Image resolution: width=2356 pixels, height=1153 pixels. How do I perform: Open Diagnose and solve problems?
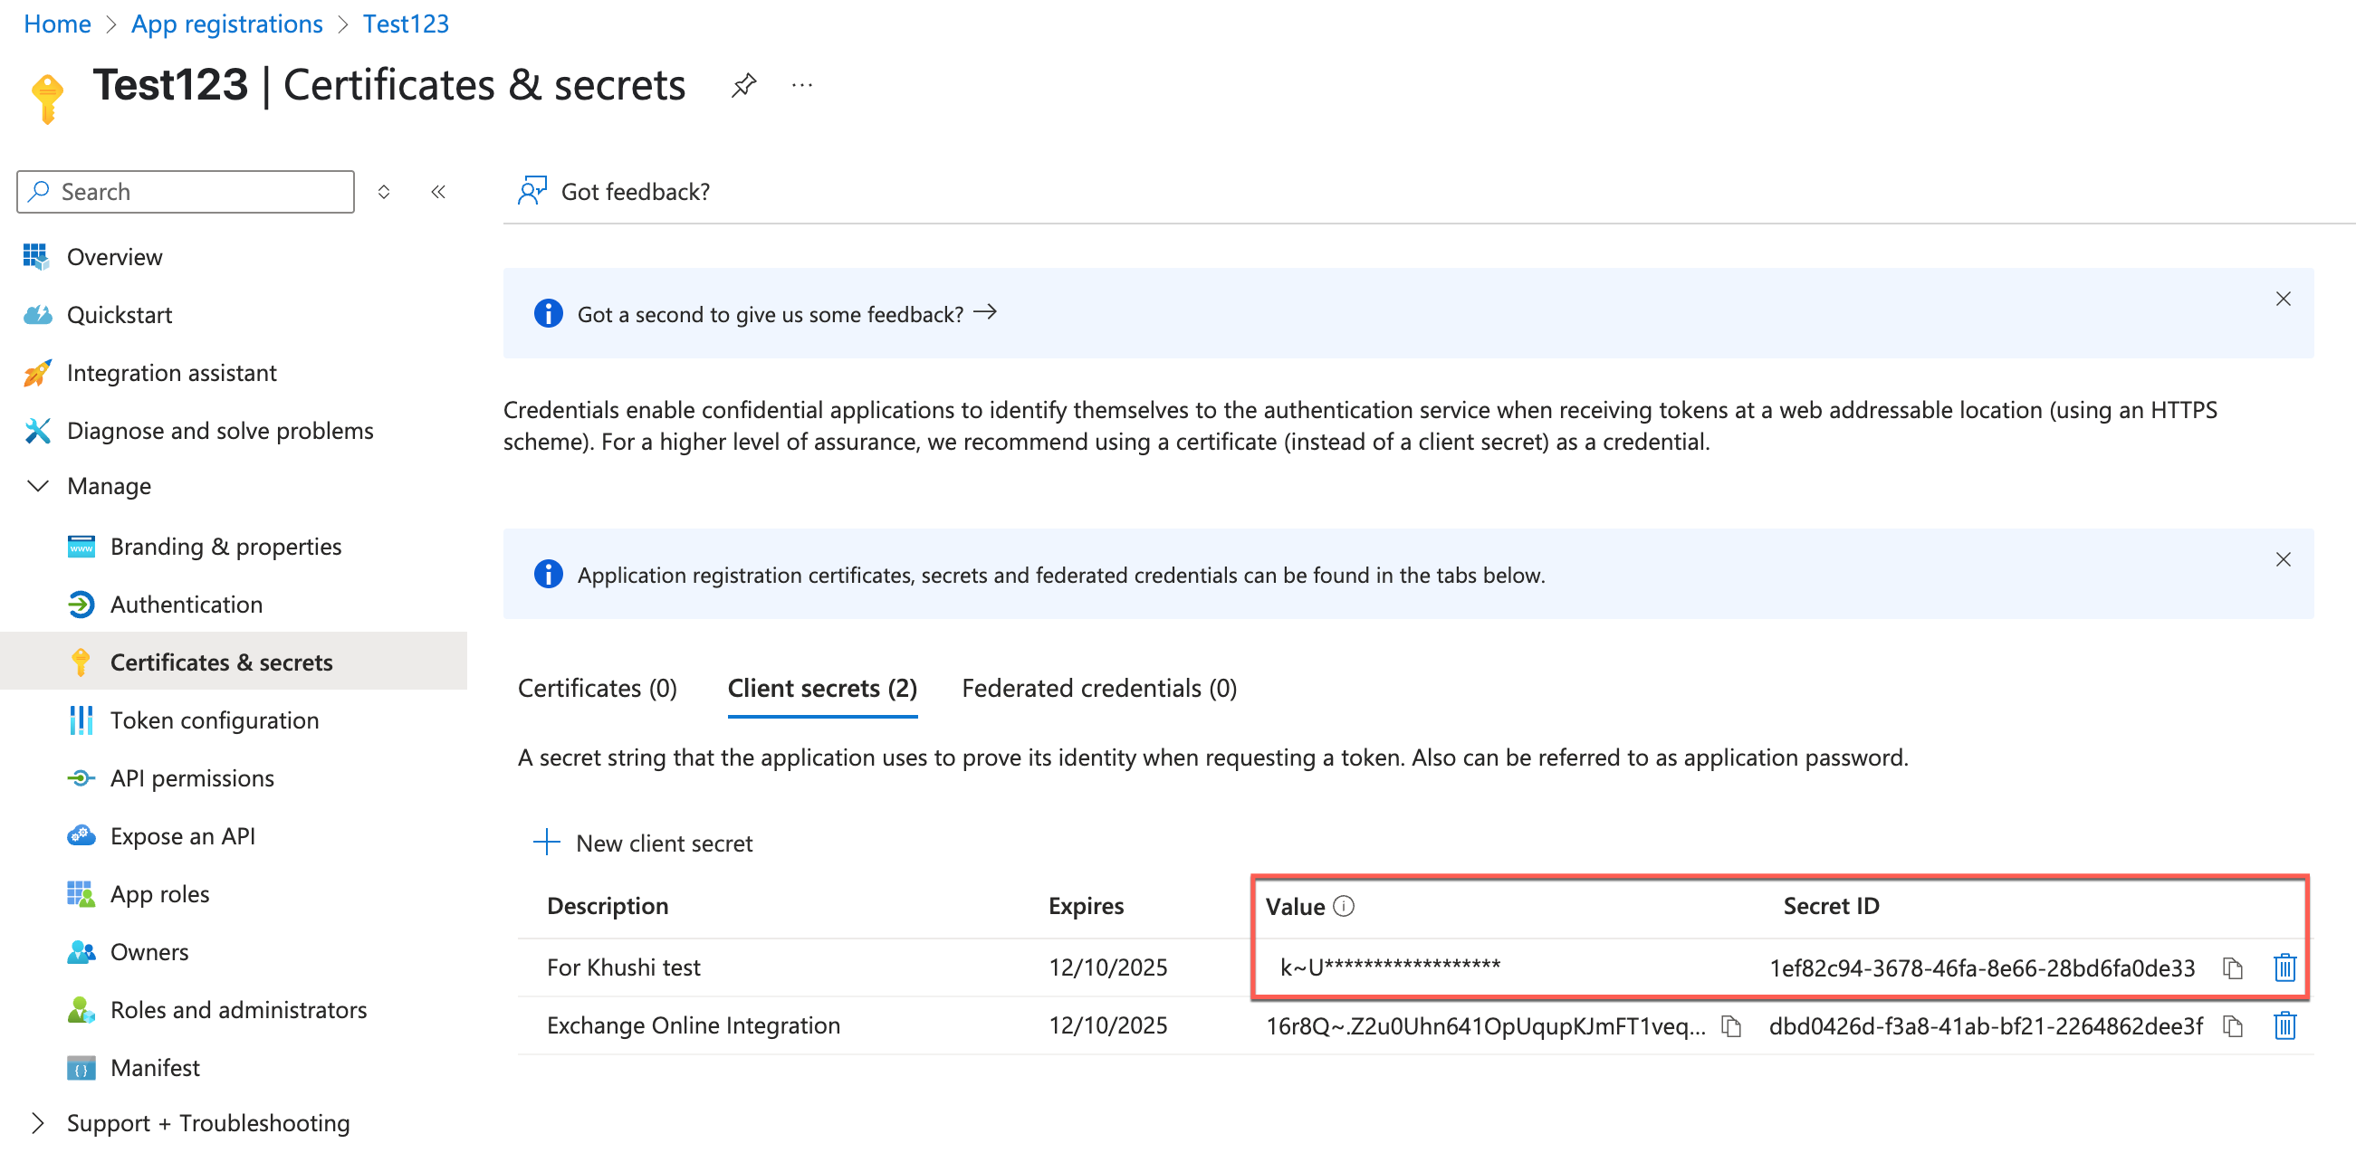point(219,431)
